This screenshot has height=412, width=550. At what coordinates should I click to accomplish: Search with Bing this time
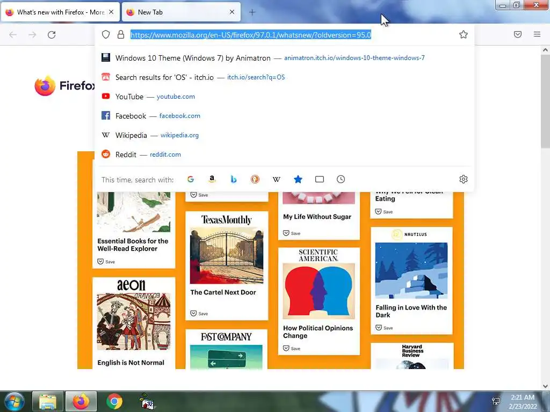coord(234,179)
